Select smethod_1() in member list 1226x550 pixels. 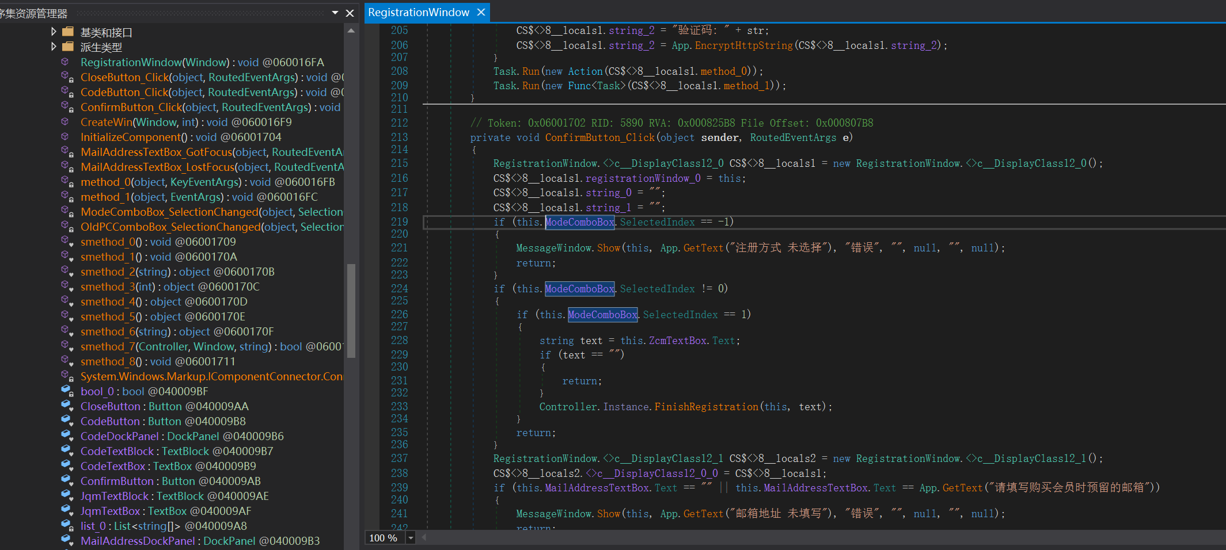(159, 257)
